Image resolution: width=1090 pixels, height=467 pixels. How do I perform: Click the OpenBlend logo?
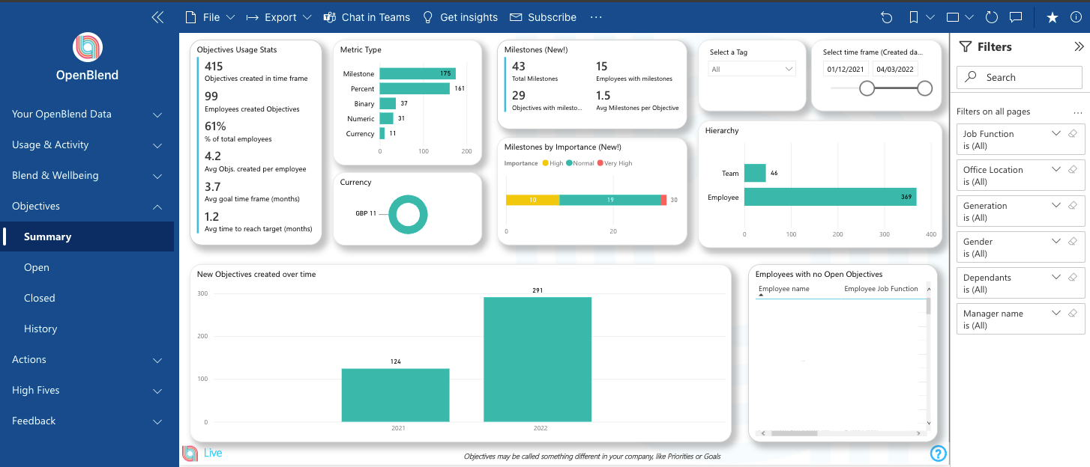[x=87, y=48]
